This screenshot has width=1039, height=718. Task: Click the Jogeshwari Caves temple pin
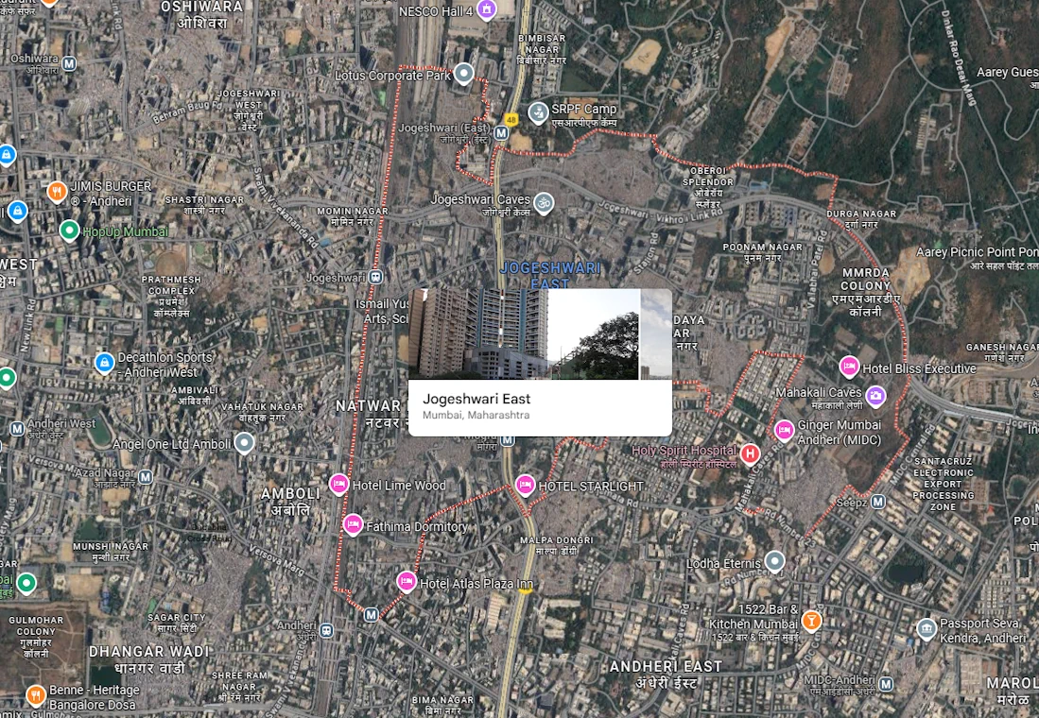[x=544, y=201]
